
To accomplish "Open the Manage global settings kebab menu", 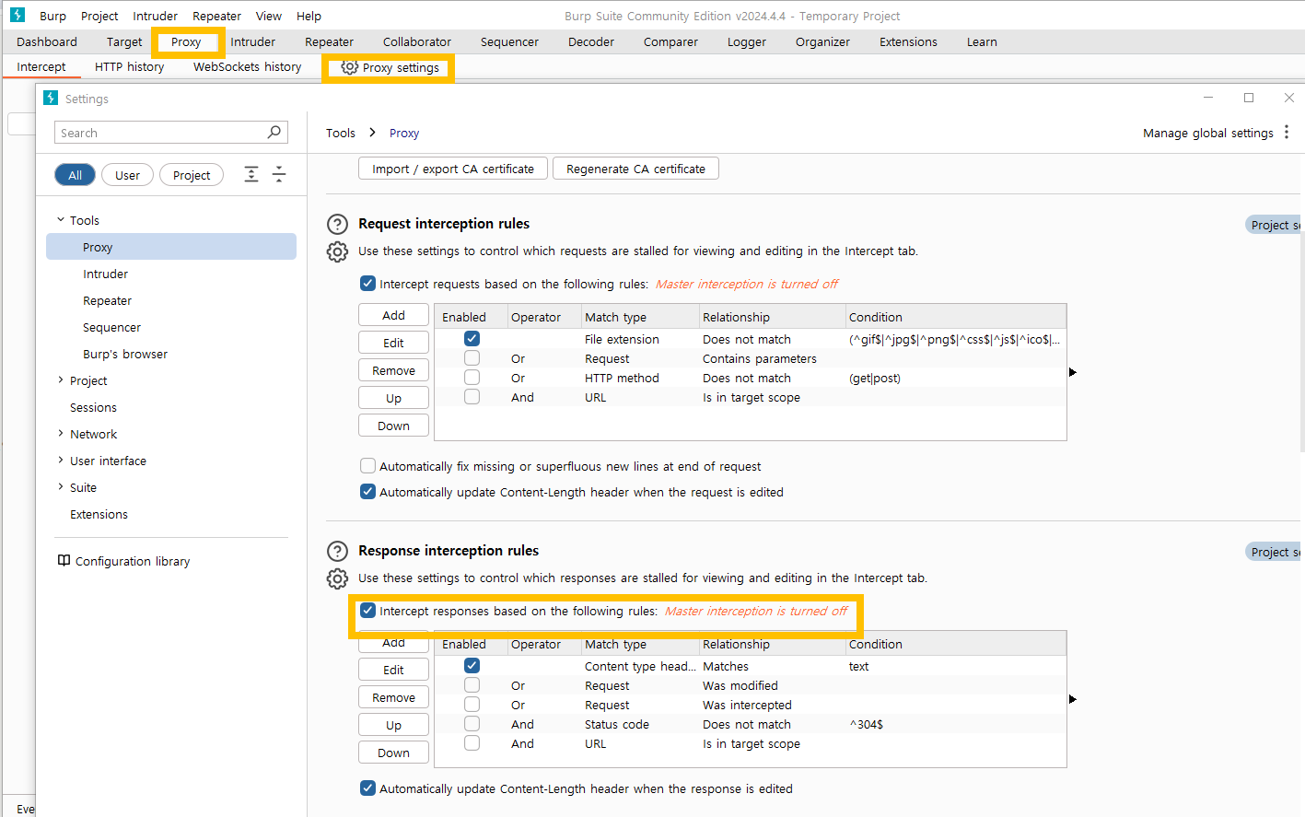I will pyautogui.click(x=1287, y=133).
